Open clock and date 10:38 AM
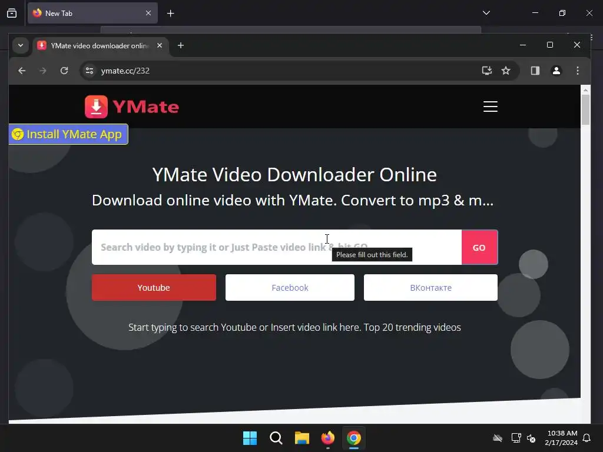The height and width of the screenshot is (452, 603). 561,438
